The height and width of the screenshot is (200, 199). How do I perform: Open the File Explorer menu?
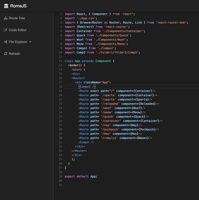click(18, 42)
